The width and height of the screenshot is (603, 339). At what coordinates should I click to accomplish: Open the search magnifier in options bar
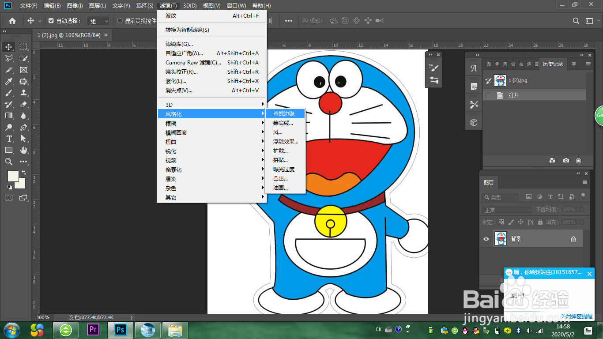(x=576, y=21)
